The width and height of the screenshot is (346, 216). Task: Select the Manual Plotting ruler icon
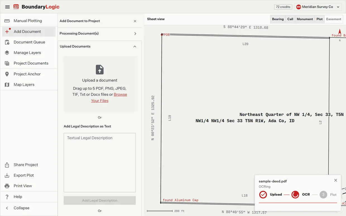click(7, 21)
